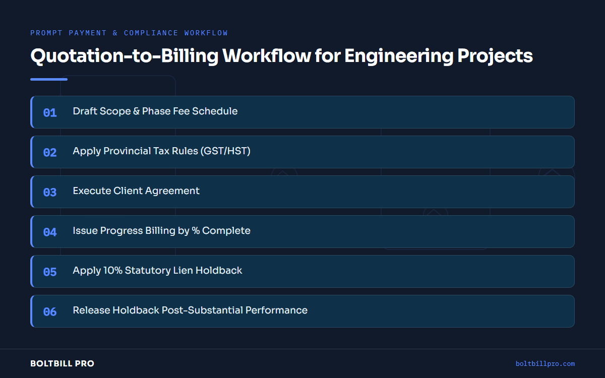Click Release Holdback Post-Substantial Performance step
Viewport: 605px width, 378px height.
302,311
